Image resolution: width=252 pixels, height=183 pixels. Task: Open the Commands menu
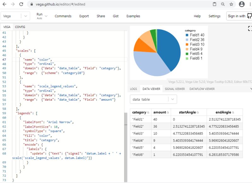pyautogui.click(x=63, y=16)
